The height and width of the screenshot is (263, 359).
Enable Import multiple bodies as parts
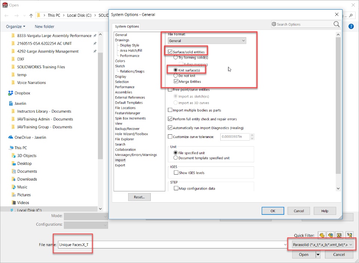click(170, 110)
